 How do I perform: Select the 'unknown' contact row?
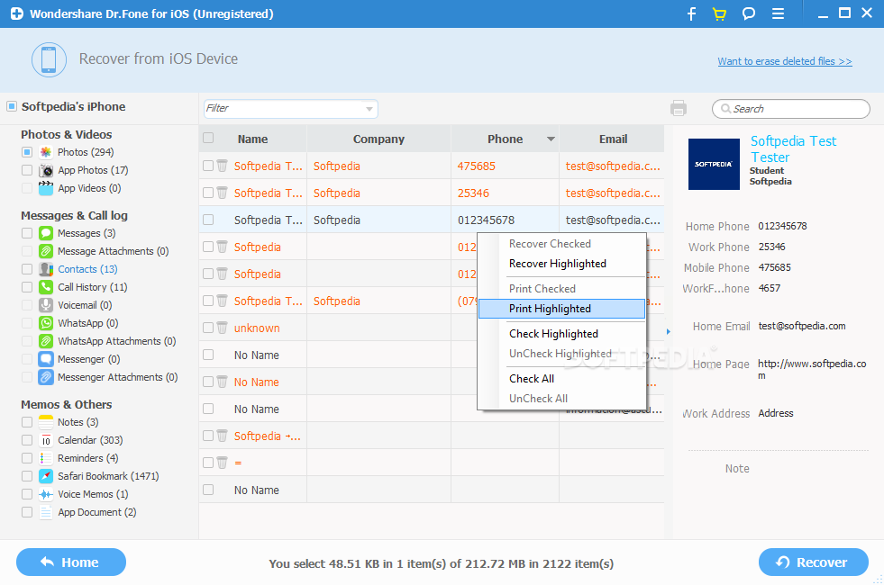point(432,328)
